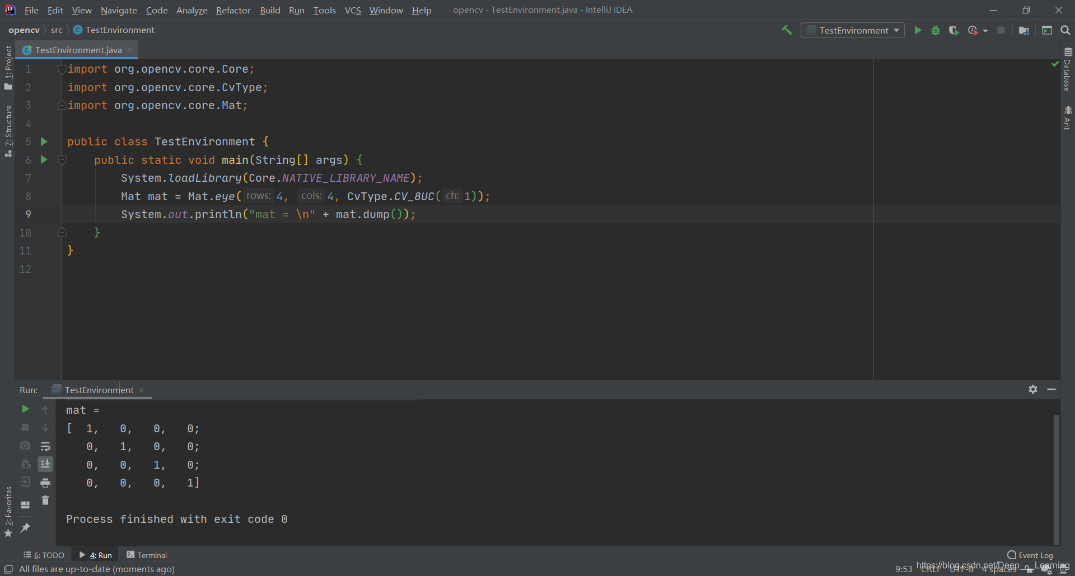Run TestEnvironment with Coverage

[954, 30]
